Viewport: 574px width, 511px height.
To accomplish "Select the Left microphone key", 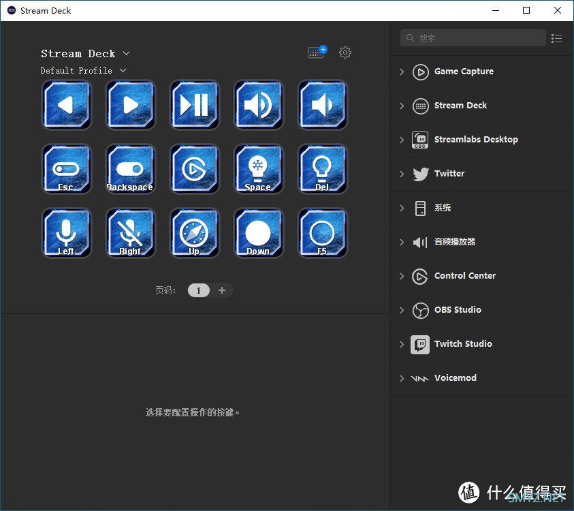I will [x=66, y=232].
